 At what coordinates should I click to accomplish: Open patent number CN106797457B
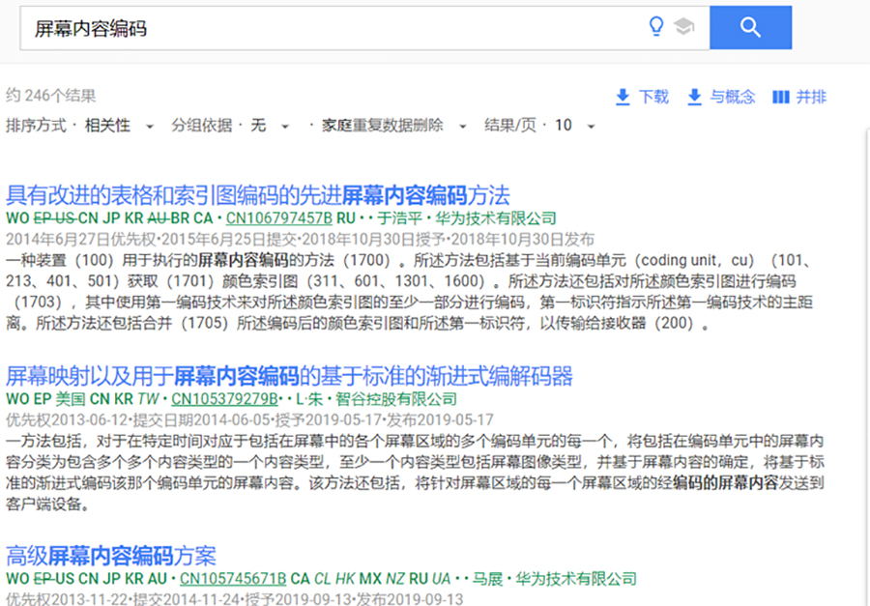tap(278, 217)
